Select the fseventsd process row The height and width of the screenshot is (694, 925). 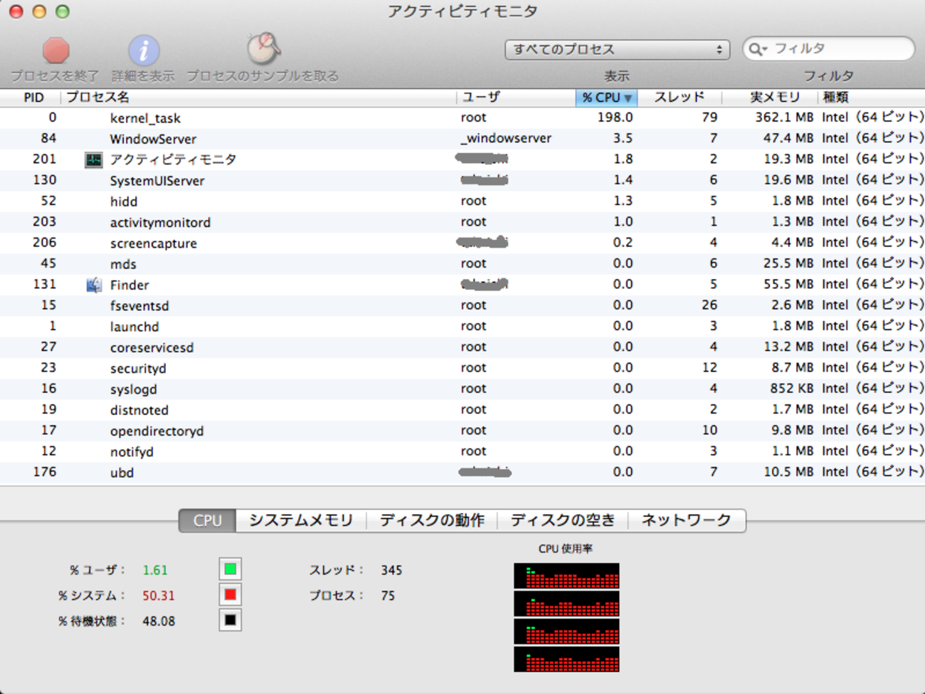coord(462,305)
